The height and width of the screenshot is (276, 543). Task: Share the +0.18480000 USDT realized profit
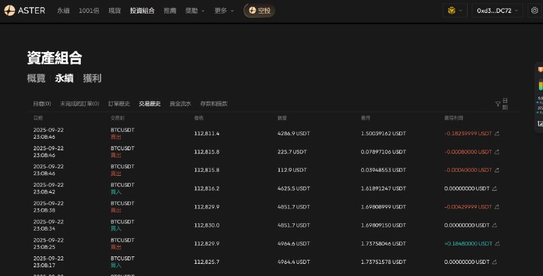[497, 243]
